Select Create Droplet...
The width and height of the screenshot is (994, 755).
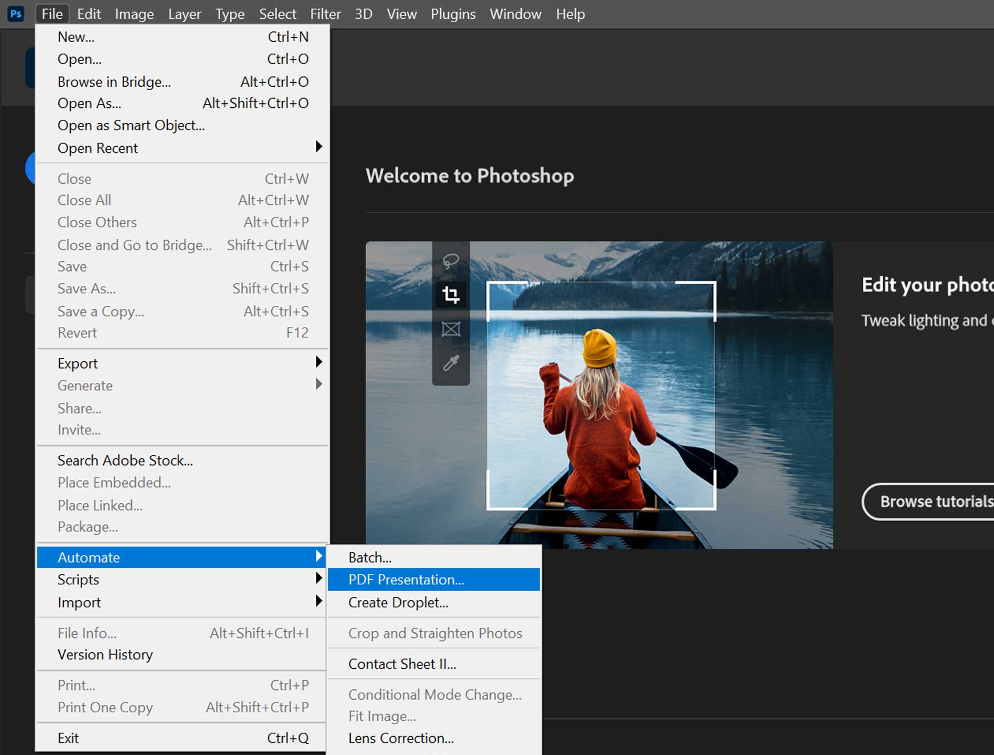pos(434,602)
